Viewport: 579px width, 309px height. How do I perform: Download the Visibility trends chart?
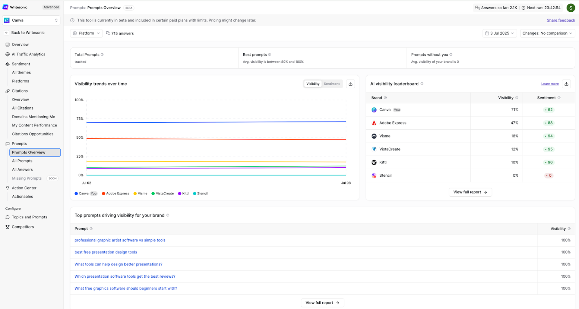coord(350,84)
